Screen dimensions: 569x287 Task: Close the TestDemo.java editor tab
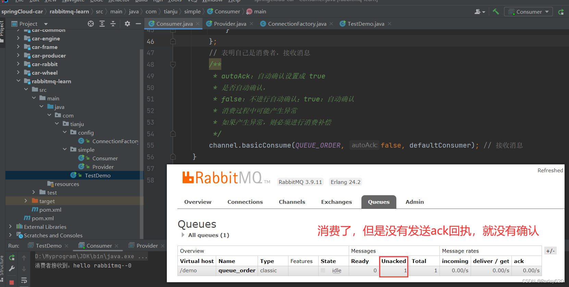(x=389, y=24)
